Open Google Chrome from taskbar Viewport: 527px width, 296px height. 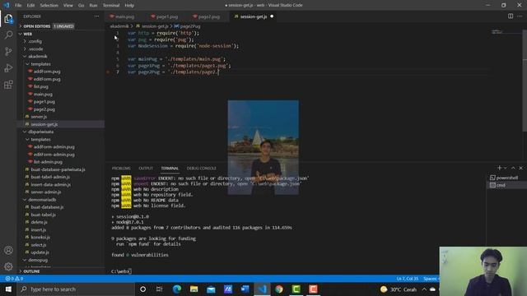pos(279,289)
